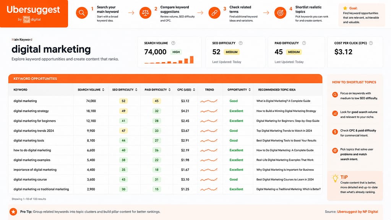Open the Ubersuggest by NP Digital source link
Image resolution: width=391 pixels, height=220 pixels.
pyautogui.click(x=357, y=212)
